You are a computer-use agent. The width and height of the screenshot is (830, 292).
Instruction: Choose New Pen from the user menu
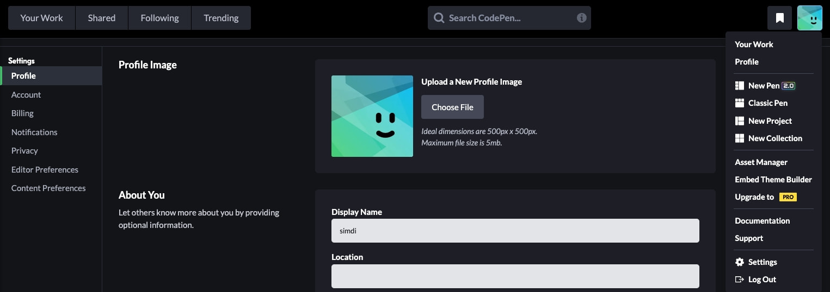(x=765, y=86)
